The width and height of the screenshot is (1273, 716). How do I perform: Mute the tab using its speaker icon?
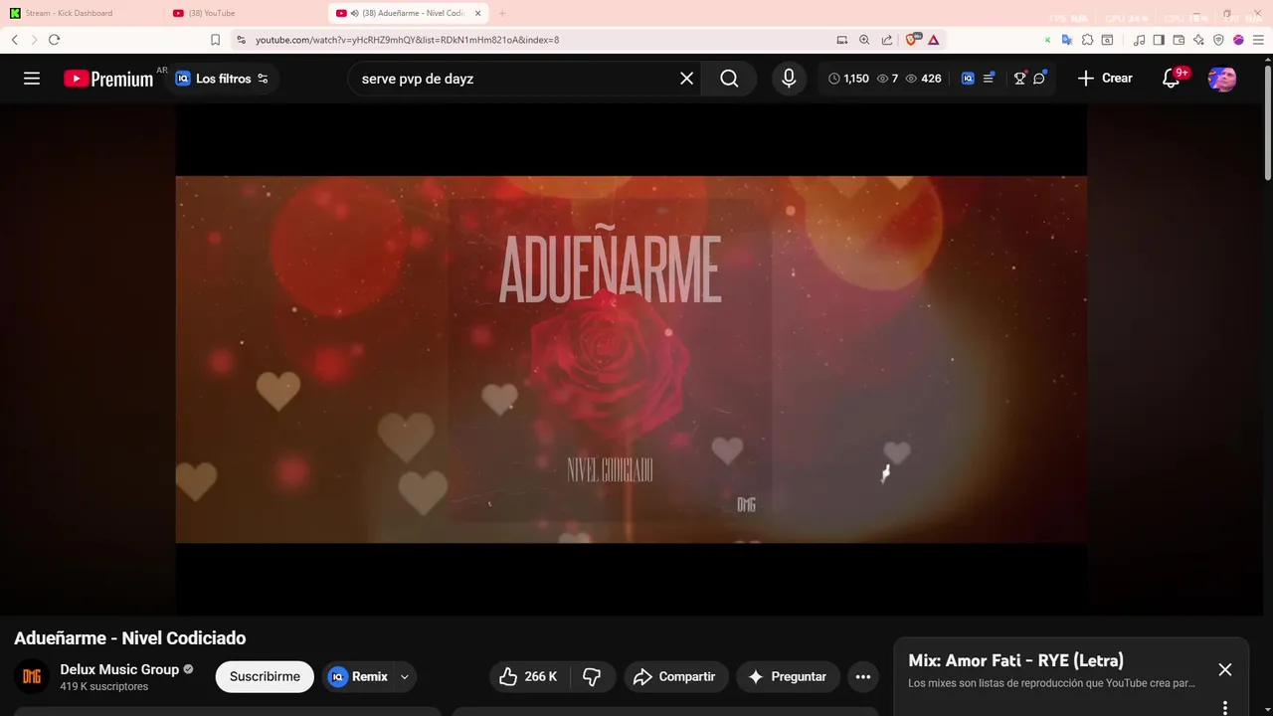[355, 13]
